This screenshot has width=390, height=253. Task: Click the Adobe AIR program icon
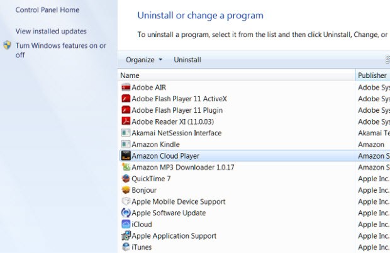coord(126,87)
